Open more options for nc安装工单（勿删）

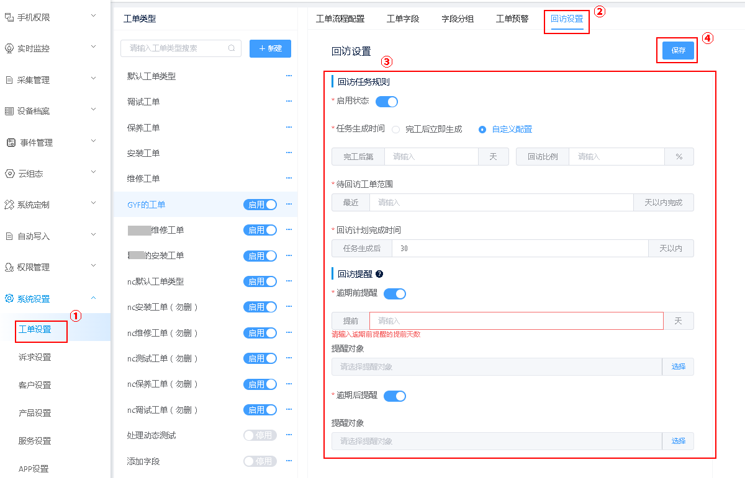(x=289, y=307)
